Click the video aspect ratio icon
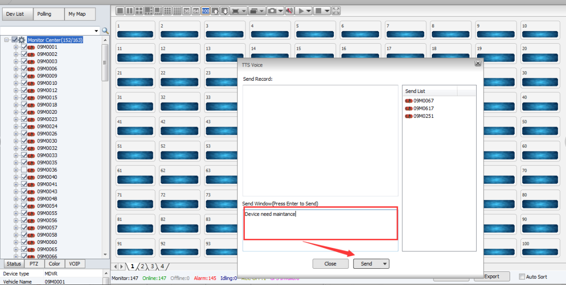Screen dimensions: 566x285 pos(235,11)
